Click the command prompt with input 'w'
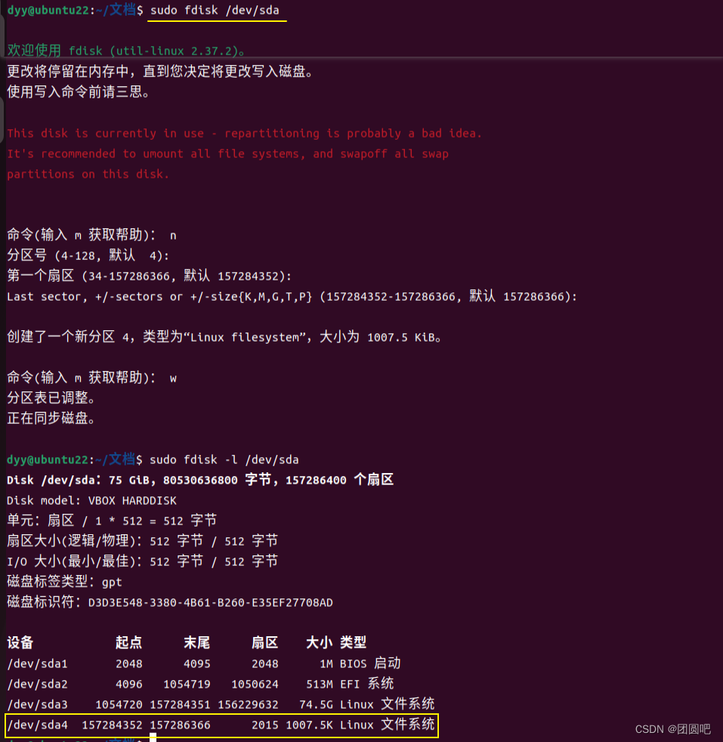The height and width of the screenshot is (742, 723). tap(91, 378)
